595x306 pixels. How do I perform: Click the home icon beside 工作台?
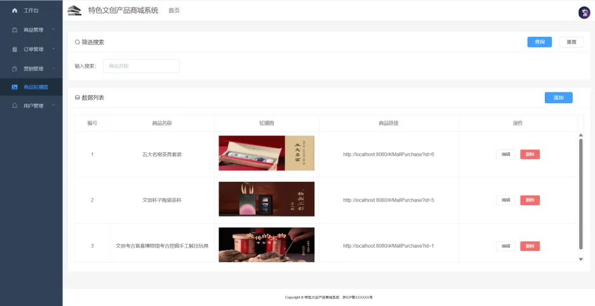click(15, 11)
